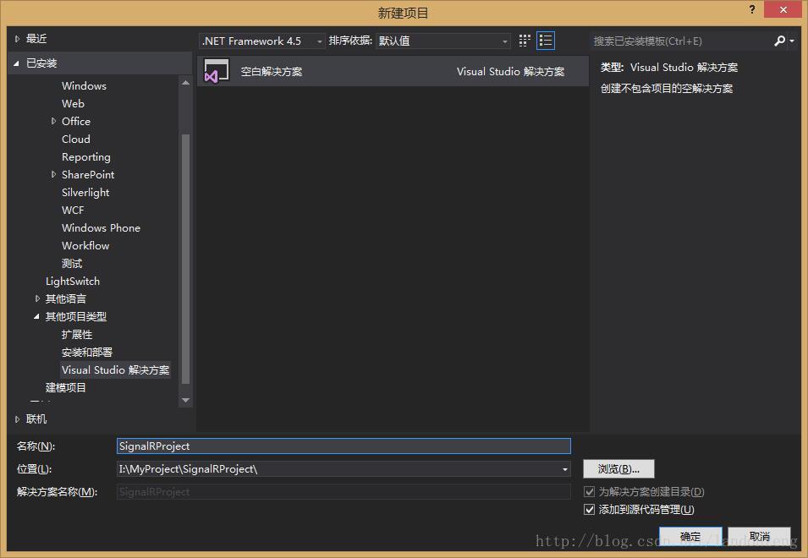Open the location path dropdown
The height and width of the screenshot is (558, 808).
click(x=565, y=469)
